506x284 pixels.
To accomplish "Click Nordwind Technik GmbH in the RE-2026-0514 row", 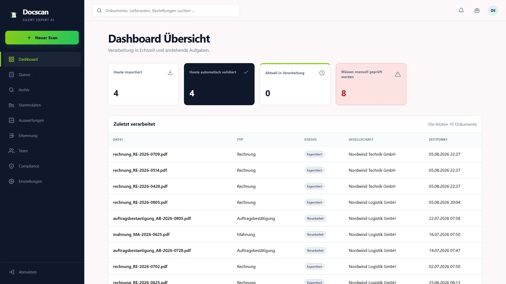I will click(x=372, y=170).
